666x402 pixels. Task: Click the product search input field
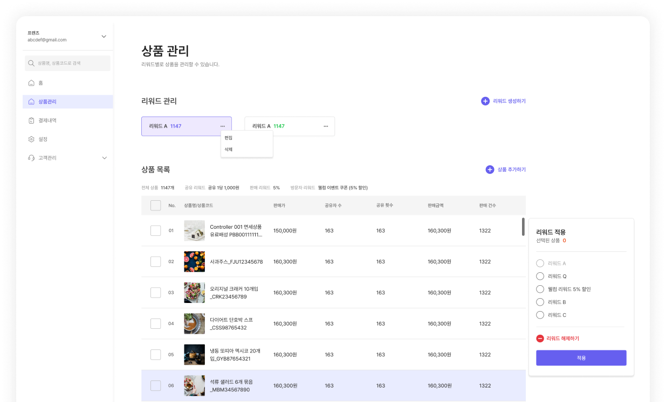tap(68, 64)
